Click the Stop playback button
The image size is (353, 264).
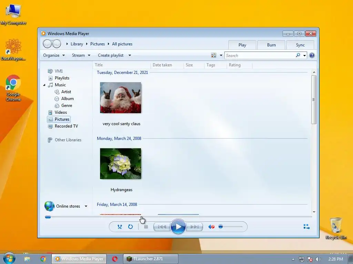pos(146,227)
